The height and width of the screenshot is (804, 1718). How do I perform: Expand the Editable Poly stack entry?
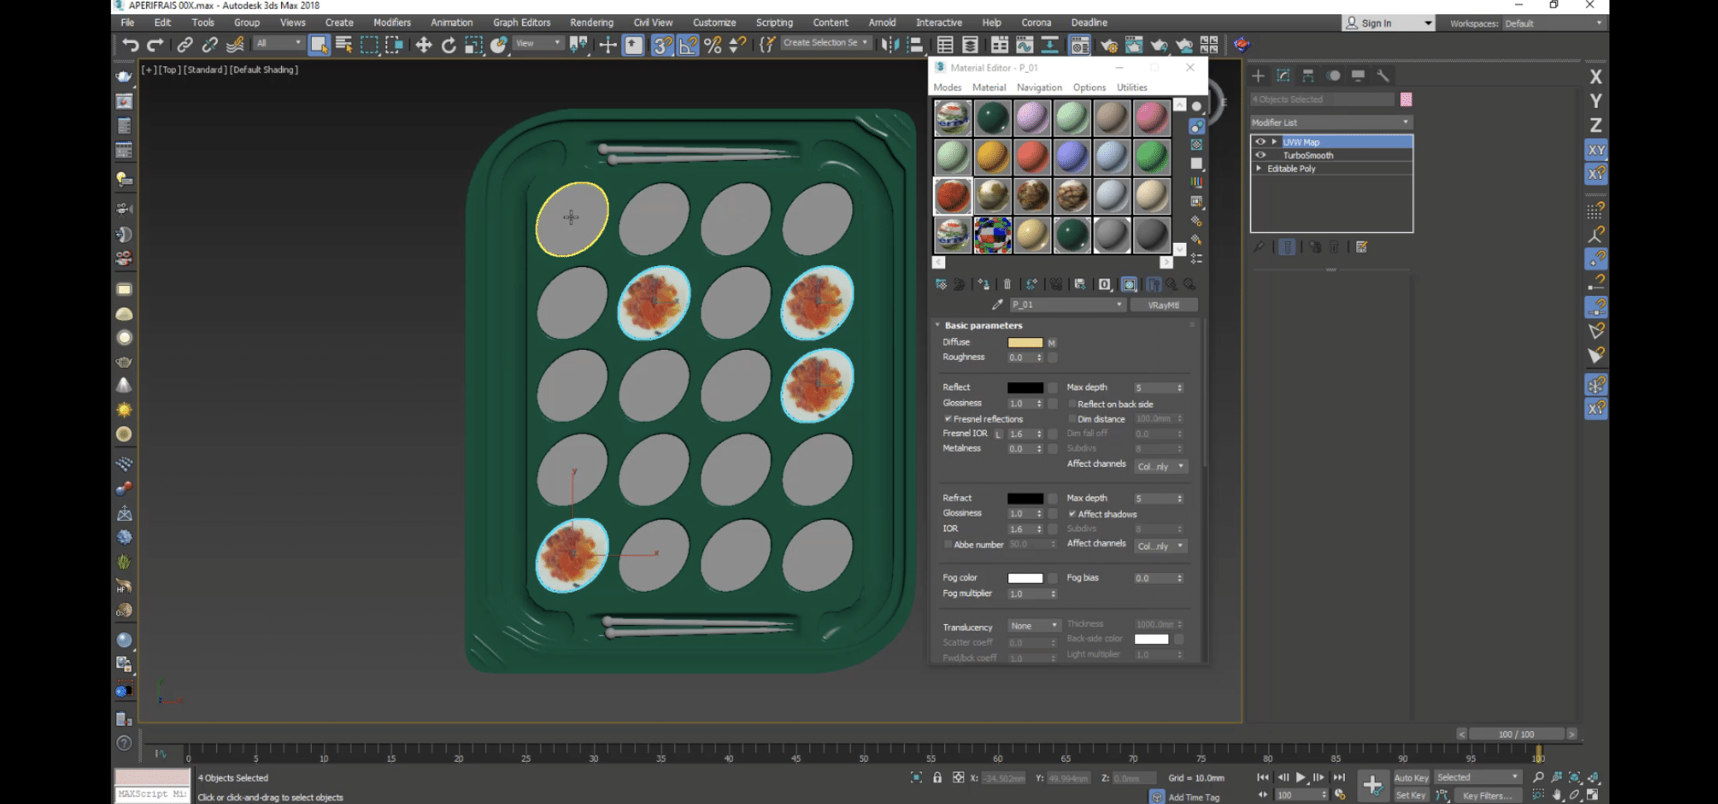(1259, 168)
